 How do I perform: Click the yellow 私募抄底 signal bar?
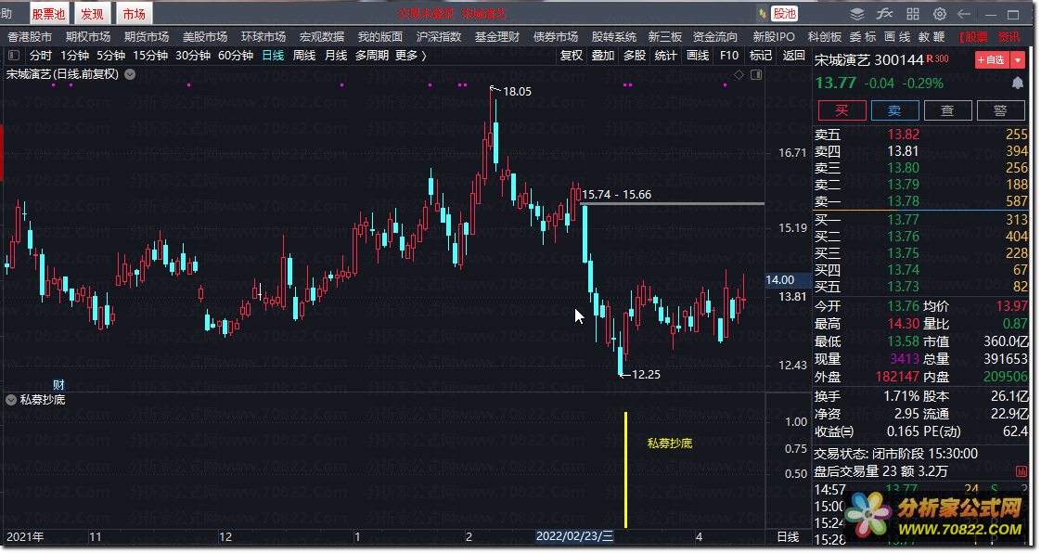[x=625, y=470]
